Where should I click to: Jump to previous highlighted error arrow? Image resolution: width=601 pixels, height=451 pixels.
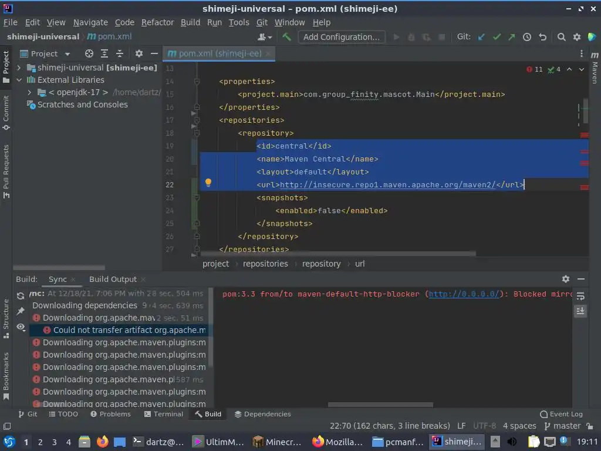click(569, 69)
